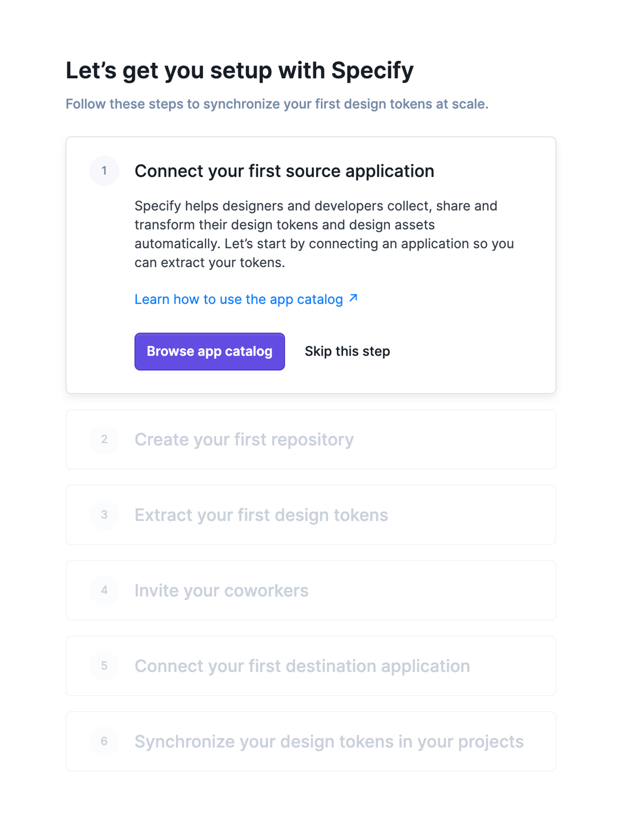Screen dimensions: 622x832
Task: Expand the Extract your first design tokens step
Action: click(261, 515)
